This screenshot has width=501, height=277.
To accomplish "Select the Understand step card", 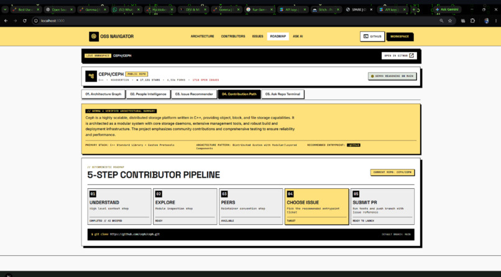I will point(119,206).
